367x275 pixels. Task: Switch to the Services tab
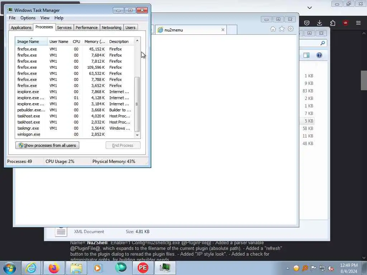[x=64, y=28]
